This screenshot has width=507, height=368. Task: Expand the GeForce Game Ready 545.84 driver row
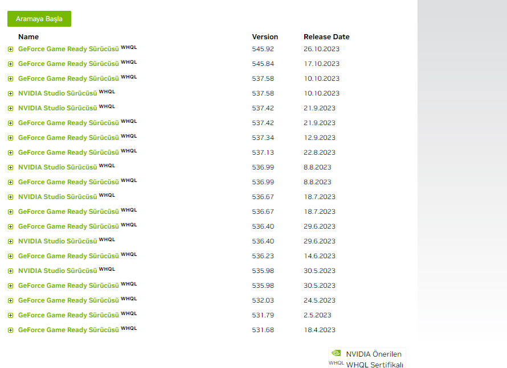(11, 64)
